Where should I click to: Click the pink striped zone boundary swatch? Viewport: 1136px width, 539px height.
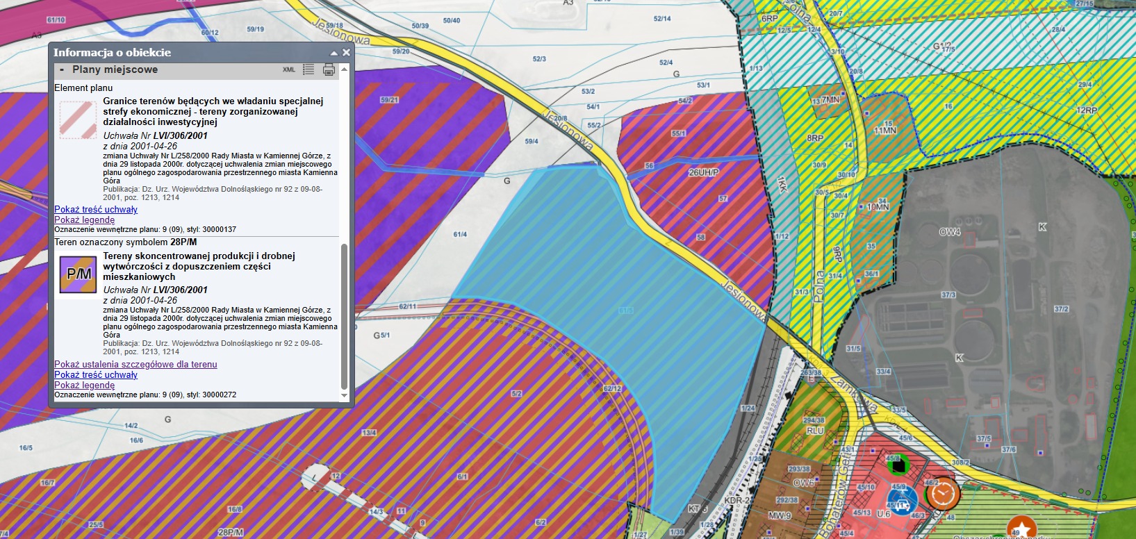click(78, 119)
